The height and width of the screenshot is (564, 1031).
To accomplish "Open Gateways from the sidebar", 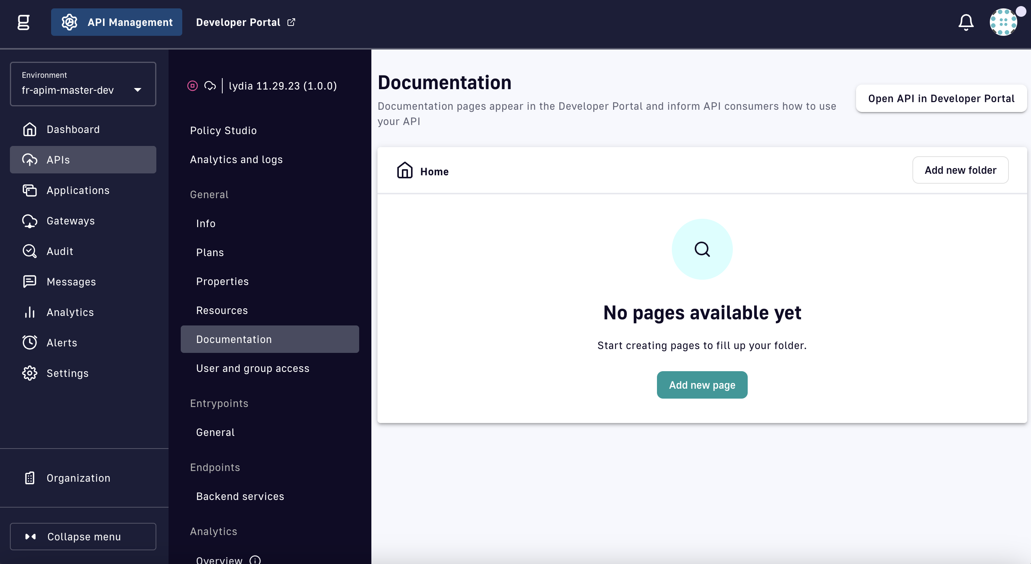I will [x=71, y=221].
